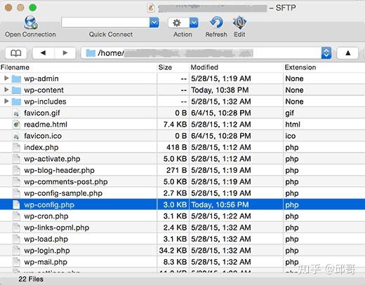Image resolution: width=365 pixels, height=285 pixels.
Task: Click the Open Connection globe icon
Action: pos(31,22)
